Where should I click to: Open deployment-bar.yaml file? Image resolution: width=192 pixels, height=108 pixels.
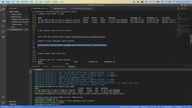pos(20,19)
